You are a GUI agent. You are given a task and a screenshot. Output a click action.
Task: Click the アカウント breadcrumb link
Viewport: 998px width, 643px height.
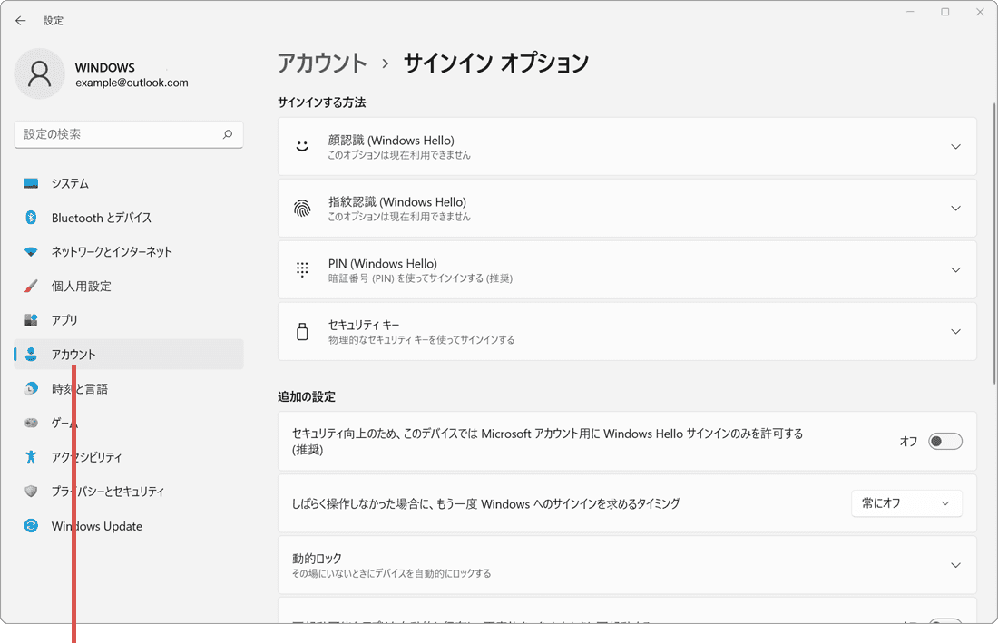(323, 63)
